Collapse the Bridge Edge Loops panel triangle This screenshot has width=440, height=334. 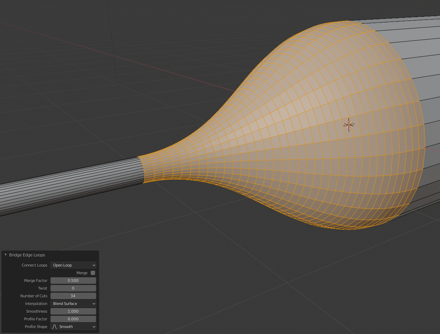[x=6, y=255]
